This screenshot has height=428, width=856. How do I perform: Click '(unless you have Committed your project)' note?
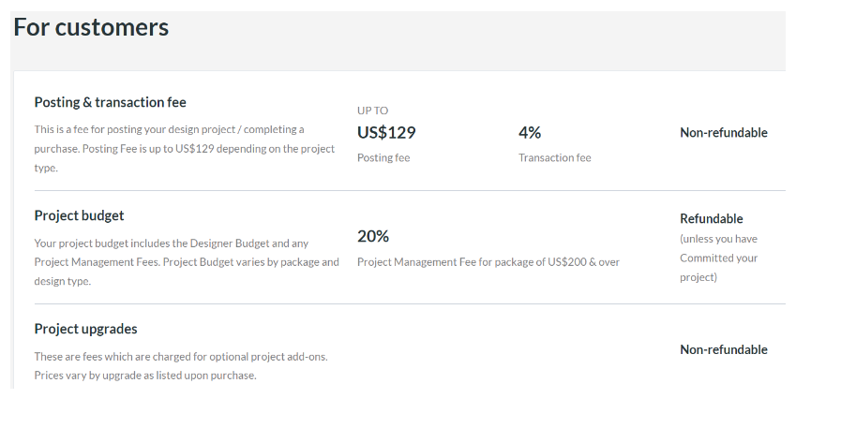719,258
